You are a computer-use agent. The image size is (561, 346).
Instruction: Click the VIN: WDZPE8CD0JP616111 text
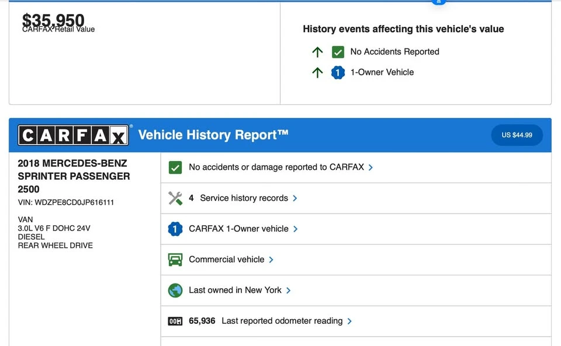pyautogui.click(x=66, y=202)
